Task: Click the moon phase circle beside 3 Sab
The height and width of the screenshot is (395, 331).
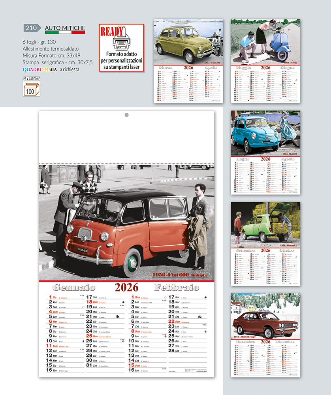Action: (x=83, y=307)
